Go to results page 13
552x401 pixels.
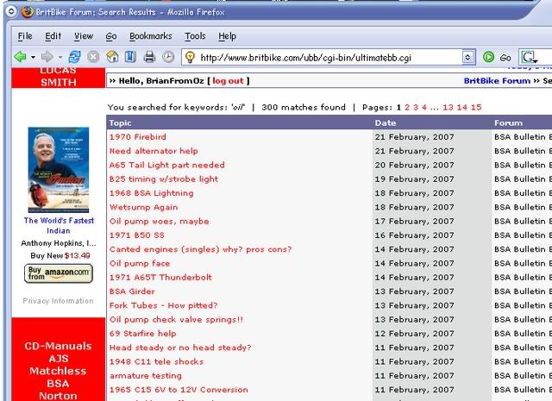pyautogui.click(x=448, y=108)
